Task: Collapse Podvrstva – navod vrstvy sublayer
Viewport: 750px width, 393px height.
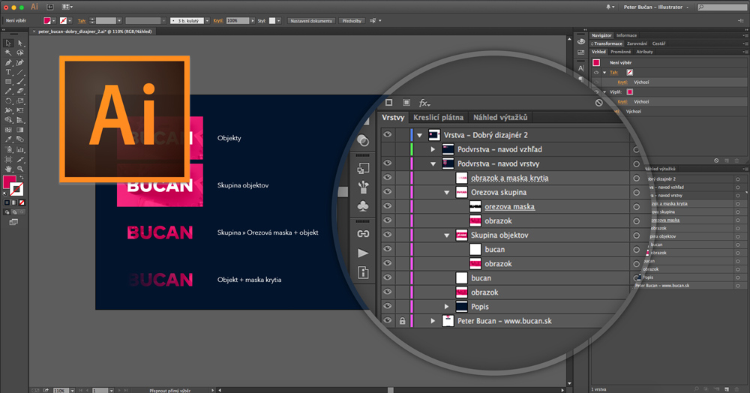Action: click(x=433, y=164)
